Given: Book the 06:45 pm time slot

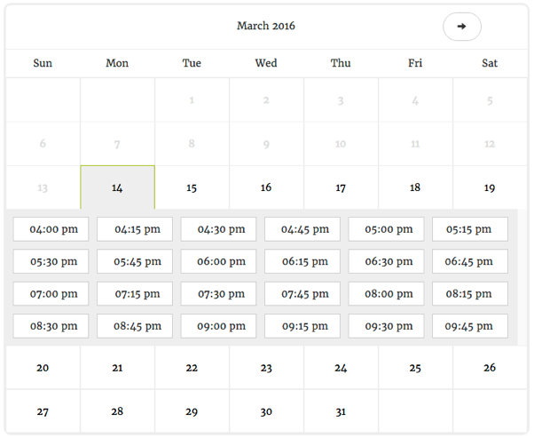Looking at the screenshot, I should click(x=469, y=262).
